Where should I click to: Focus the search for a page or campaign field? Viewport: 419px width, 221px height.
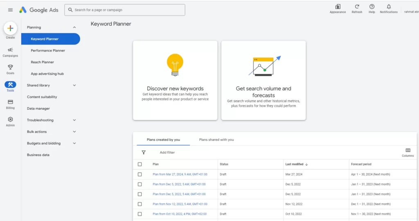[124, 10]
